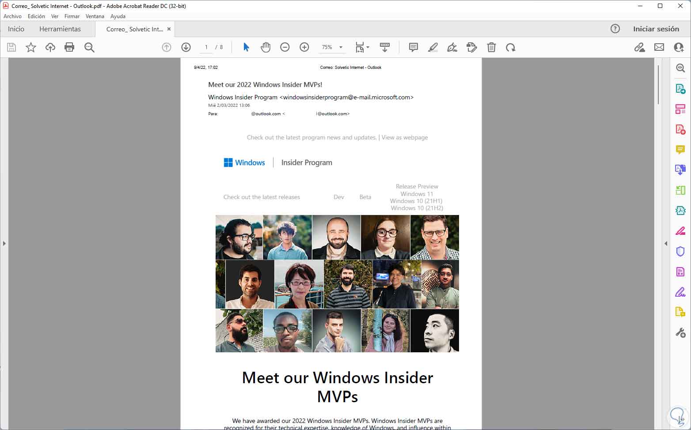The height and width of the screenshot is (430, 691).
Task: Click the Windows 10 (21H2) link
Action: (417, 208)
